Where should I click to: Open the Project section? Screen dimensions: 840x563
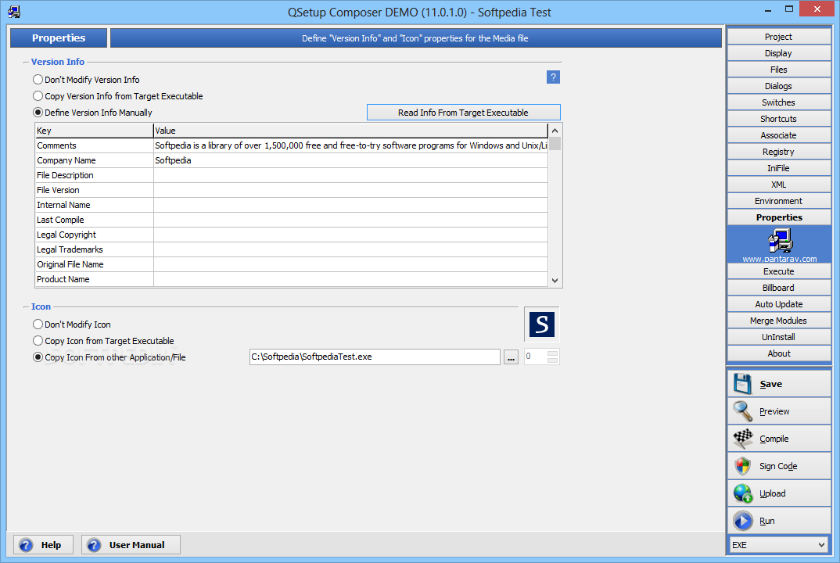pos(778,37)
